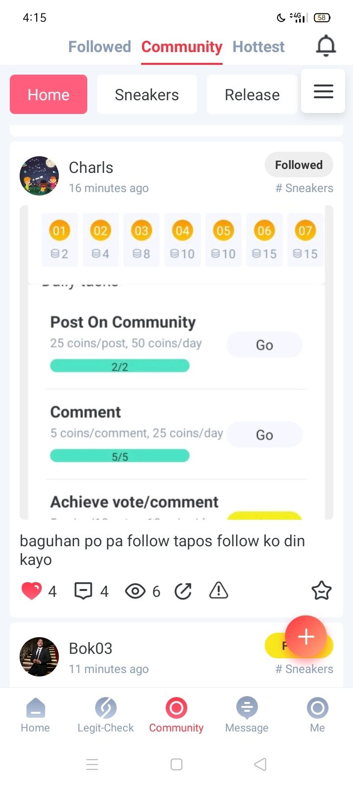Select the Release category
This screenshot has width=353, height=786.
coord(252,94)
